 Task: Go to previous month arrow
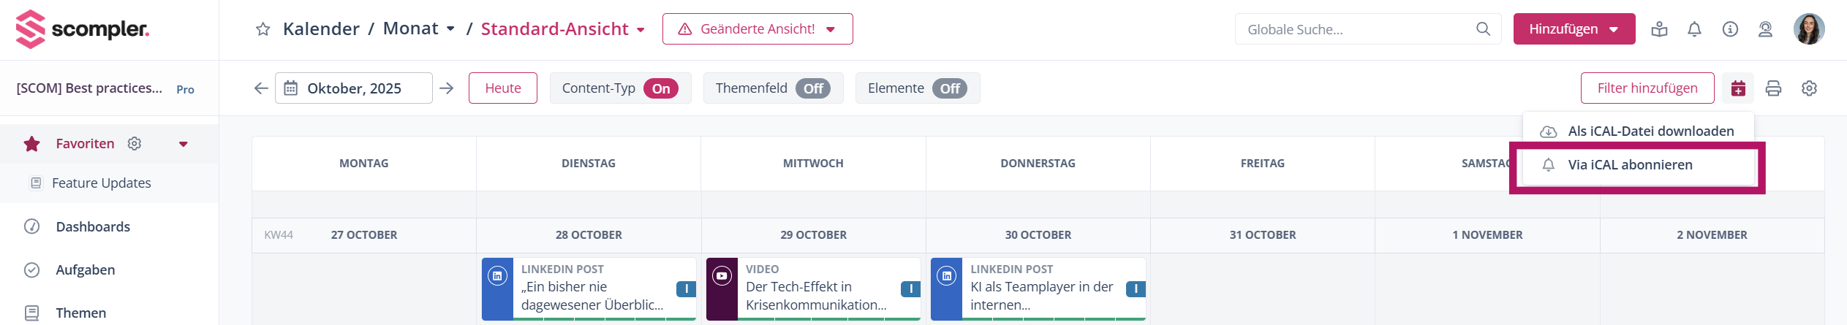(261, 88)
